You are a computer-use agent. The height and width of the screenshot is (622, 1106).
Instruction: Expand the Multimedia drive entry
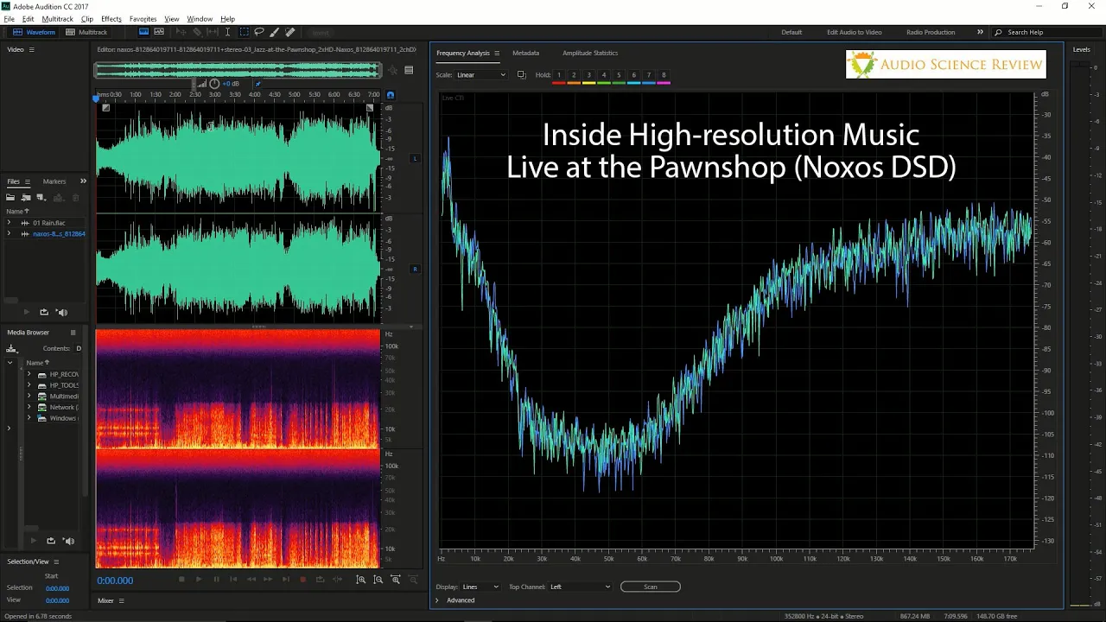coord(29,397)
